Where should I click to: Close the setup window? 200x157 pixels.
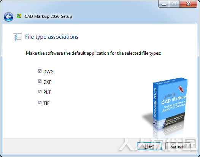point(188,4)
